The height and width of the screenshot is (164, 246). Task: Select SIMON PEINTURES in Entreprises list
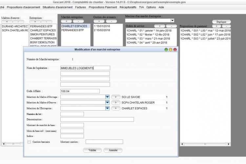coord(43,34)
